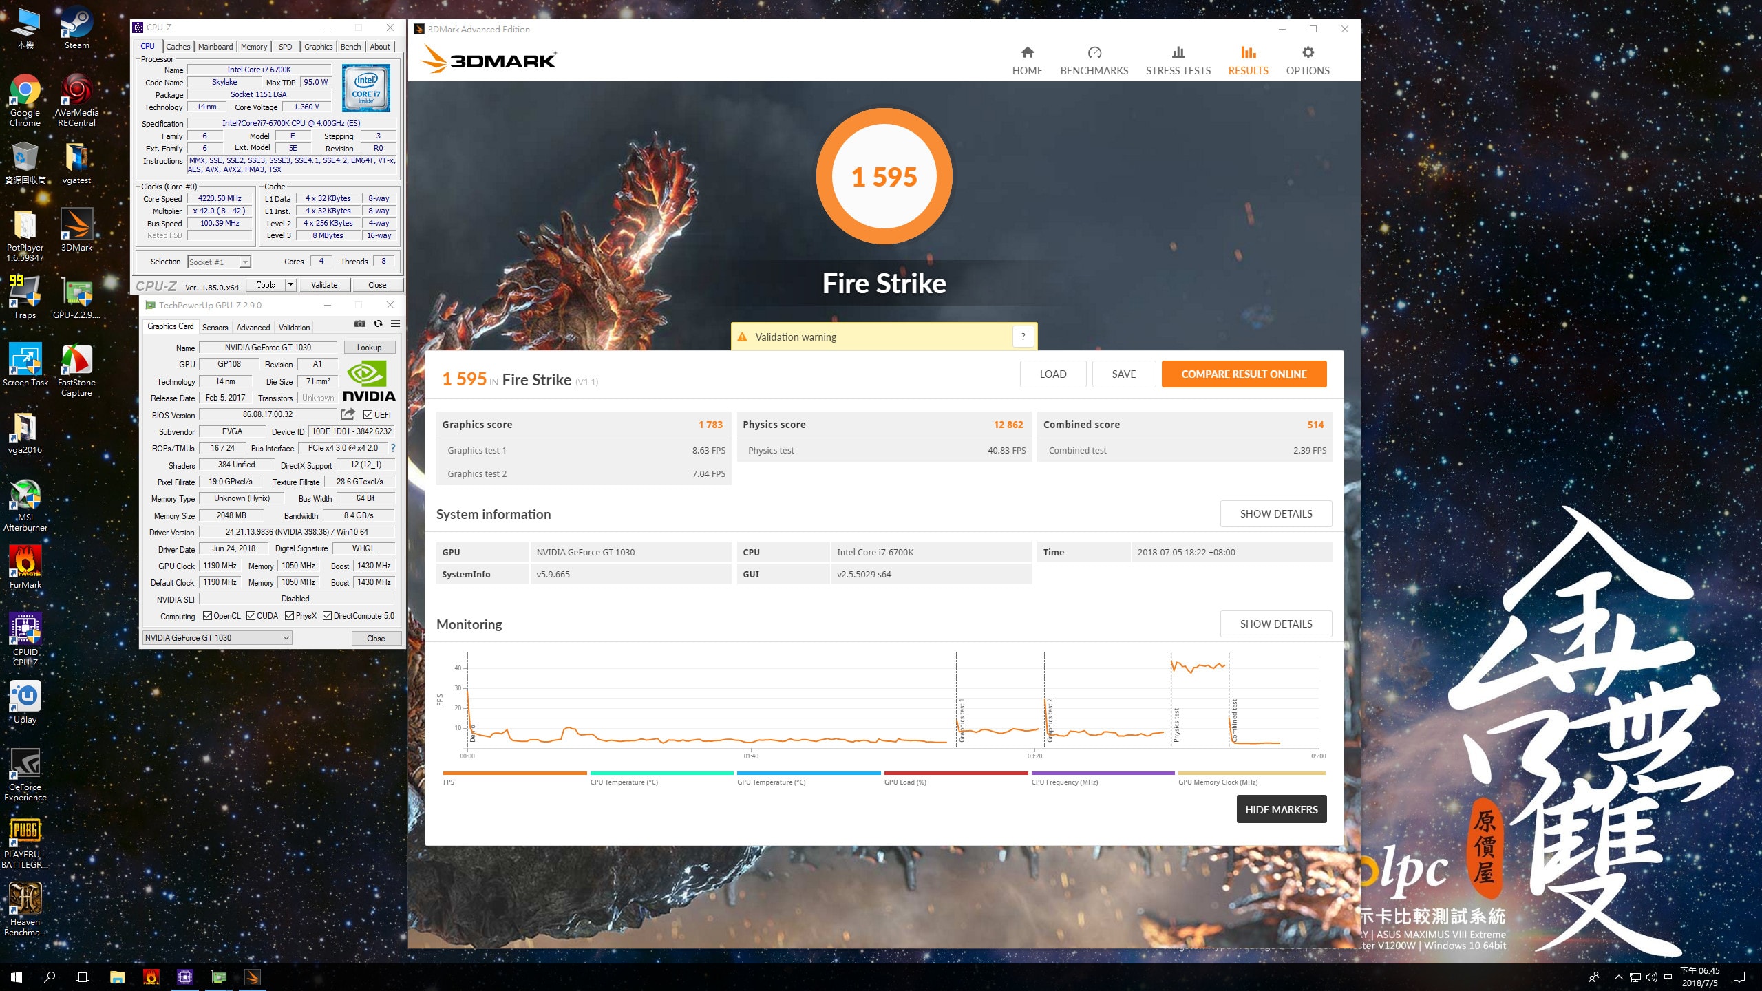Screen dimensions: 1762x991
Task: Toggle FPS orange legend bar
Action: tap(515, 774)
